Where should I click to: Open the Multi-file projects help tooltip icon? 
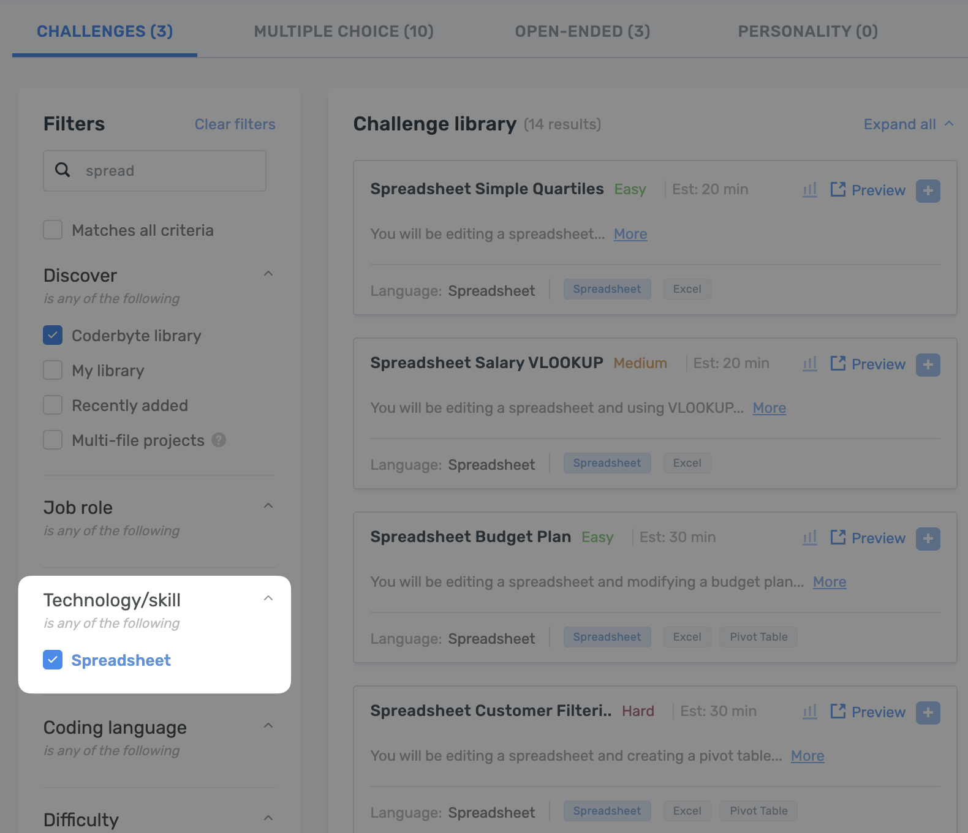[x=220, y=440]
